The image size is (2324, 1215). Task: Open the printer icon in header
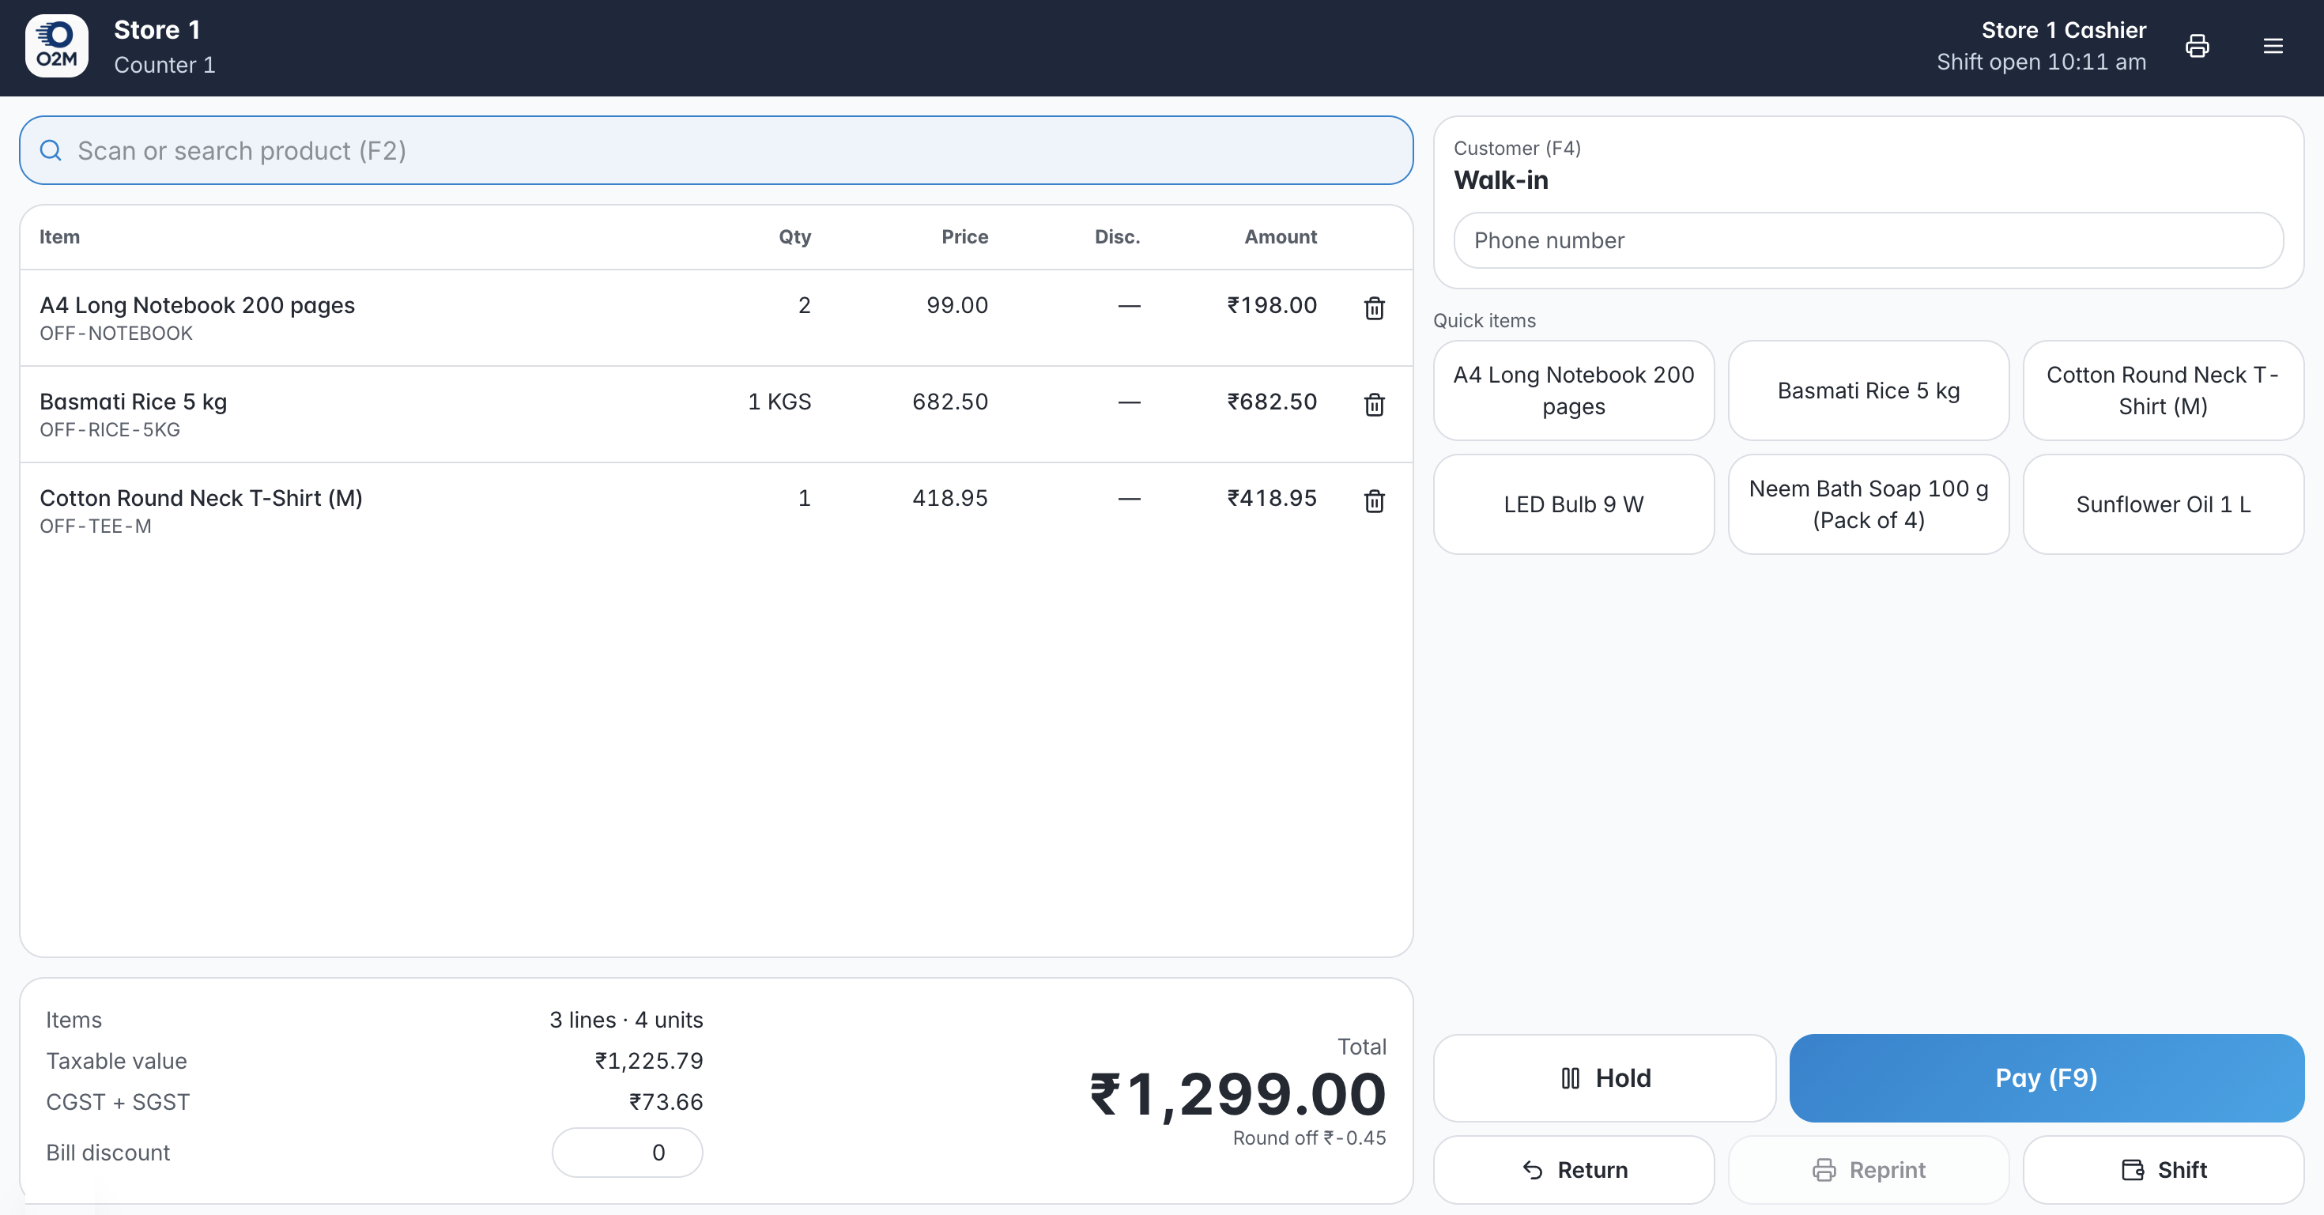click(x=2197, y=46)
